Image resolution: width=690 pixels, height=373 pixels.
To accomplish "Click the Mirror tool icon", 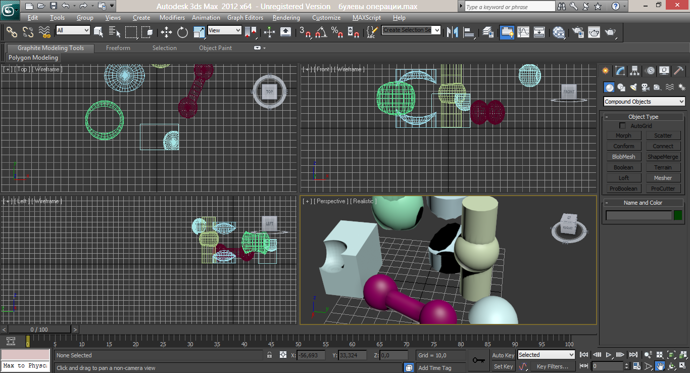I will coord(453,32).
